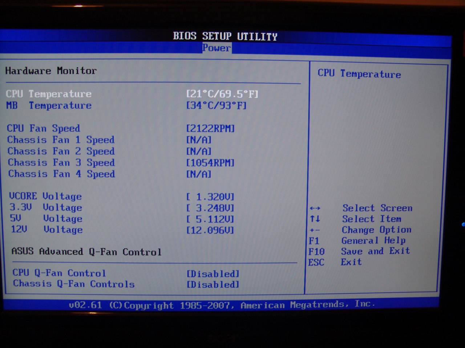Click the 3.248V voltage reading
This screenshot has width=465, height=348.
coord(210,208)
